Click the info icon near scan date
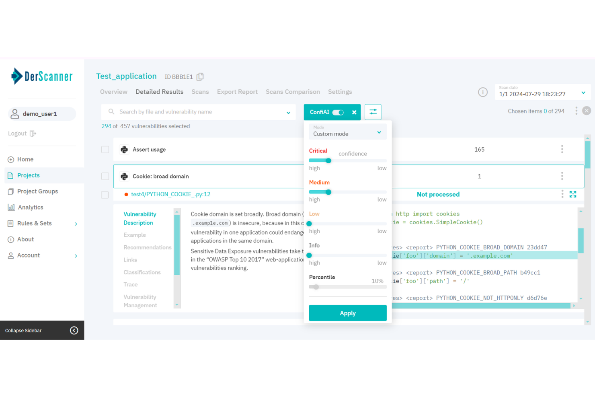Image resolution: width=595 pixels, height=397 pixels. [483, 92]
